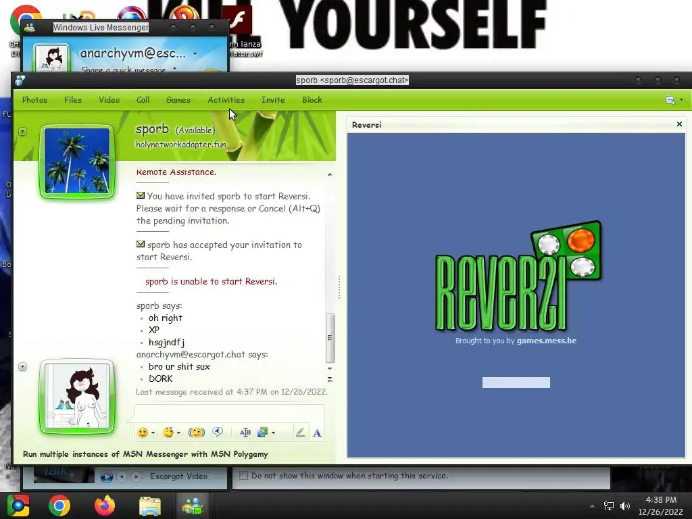Play the Escargot Video clip
The width and height of the screenshot is (692, 519).
106,476
